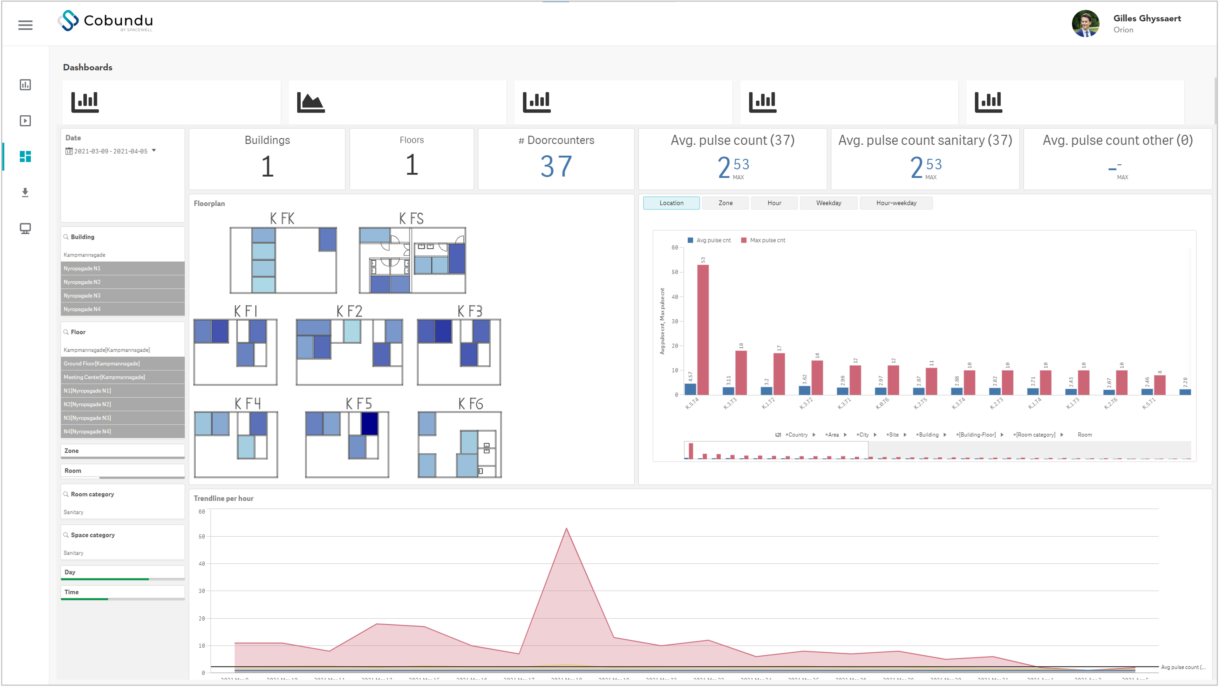
Task: Expand the Time filter
Action: [123, 593]
